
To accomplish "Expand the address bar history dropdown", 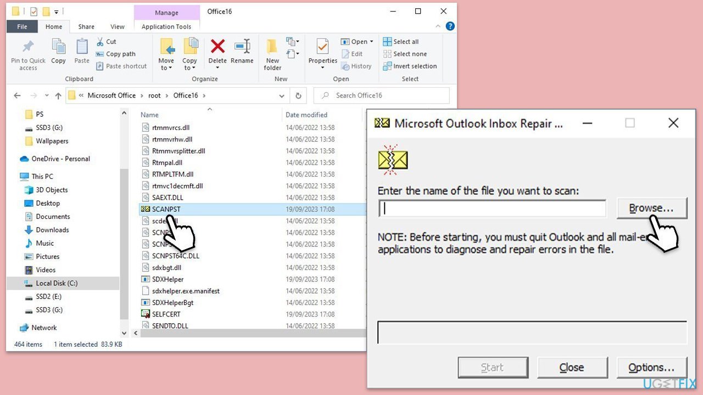I will (x=282, y=95).
